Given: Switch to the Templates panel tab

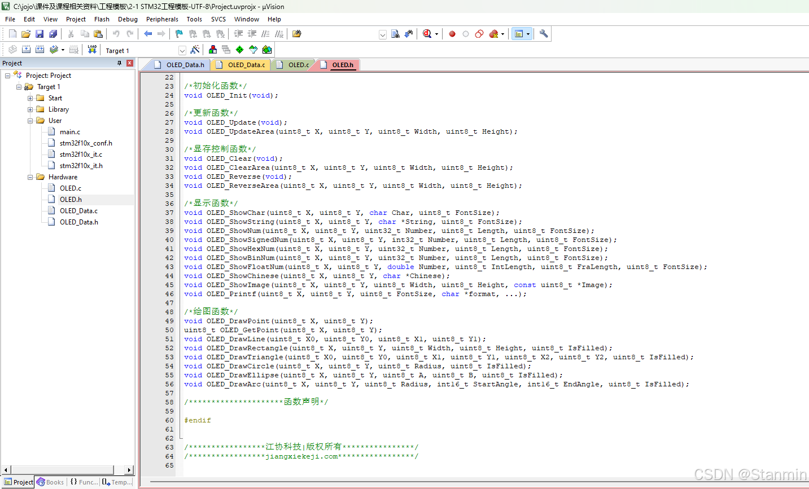Looking at the screenshot, I should [117, 482].
